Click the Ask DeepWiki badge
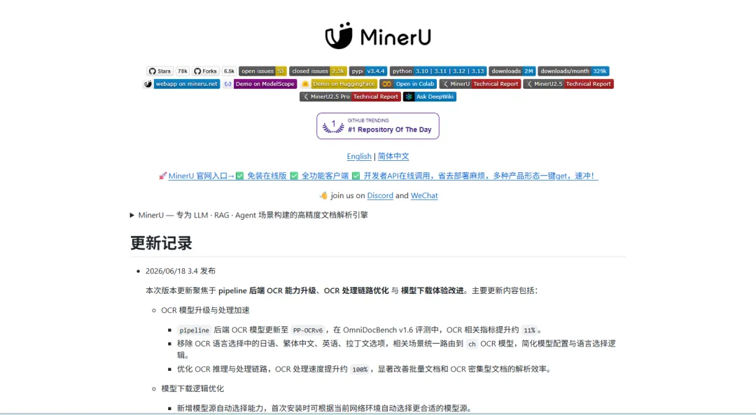756x415 pixels. pos(430,97)
